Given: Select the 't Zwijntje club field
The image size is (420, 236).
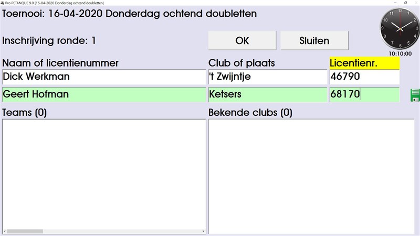Looking at the screenshot, I should [267, 77].
